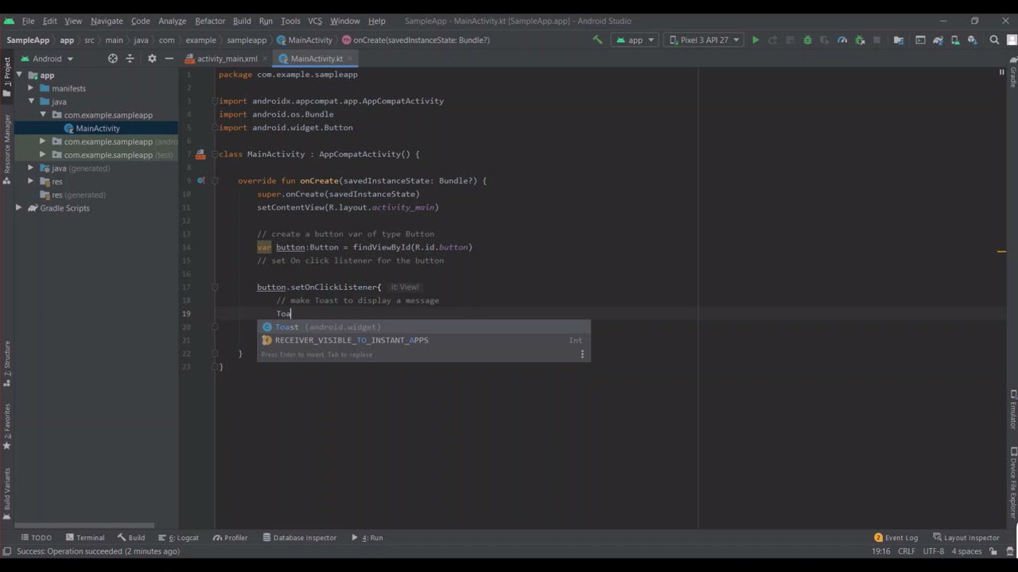Click the override gutter icon on line 9
The height and width of the screenshot is (572, 1018).
(201, 180)
